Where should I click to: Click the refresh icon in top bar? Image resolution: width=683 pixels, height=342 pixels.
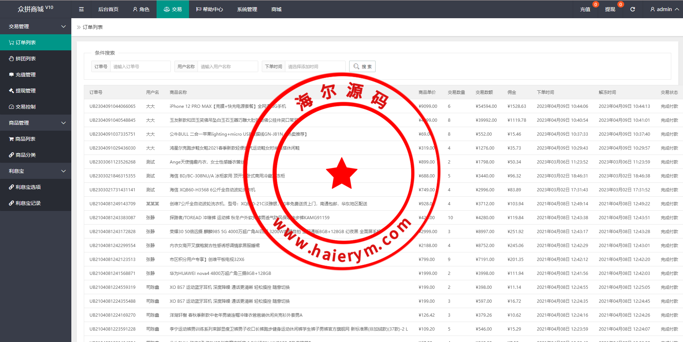point(632,9)
